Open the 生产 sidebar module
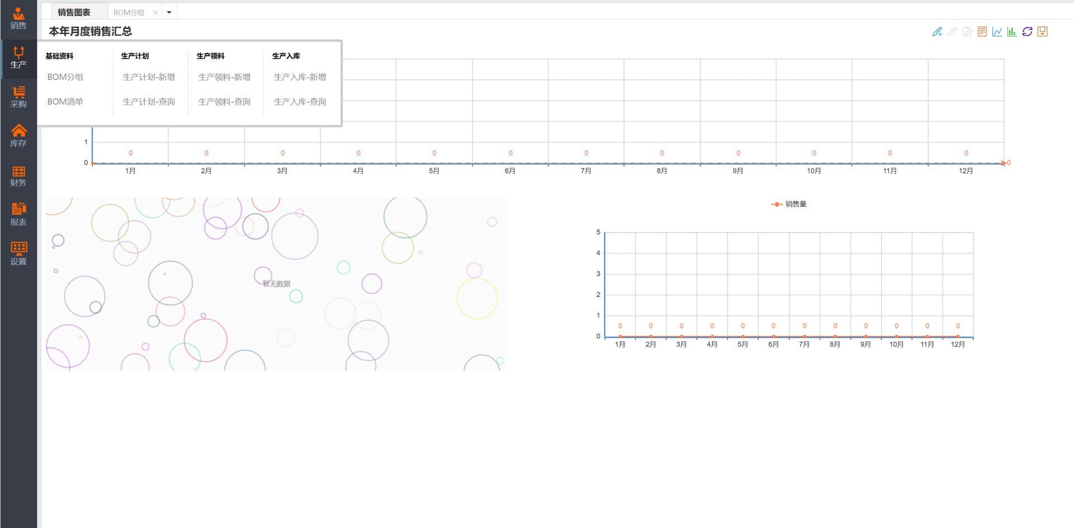This screenshot has width=1074, height=528. pos(18,58)
